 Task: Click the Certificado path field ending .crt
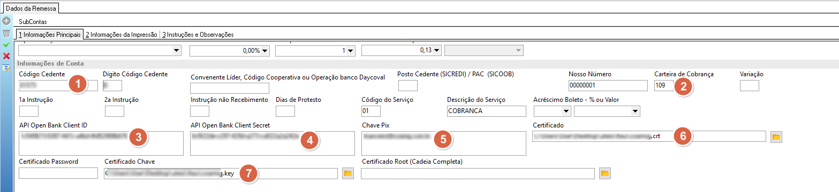pos(649,137)
